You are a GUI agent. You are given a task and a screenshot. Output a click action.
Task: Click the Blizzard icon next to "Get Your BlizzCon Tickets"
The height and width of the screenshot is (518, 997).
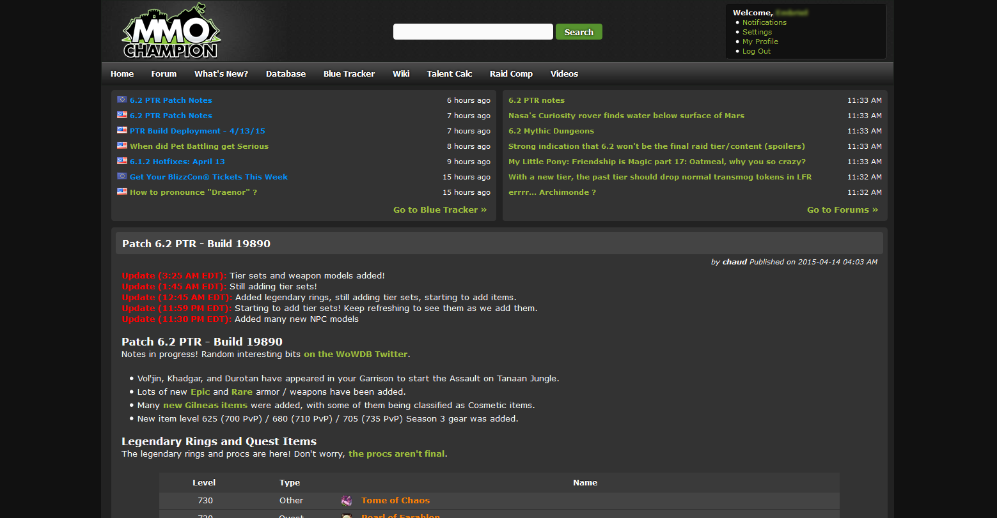click(122, 176)
